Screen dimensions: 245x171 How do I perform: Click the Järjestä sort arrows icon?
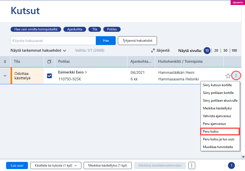click(x=153, y=50)
